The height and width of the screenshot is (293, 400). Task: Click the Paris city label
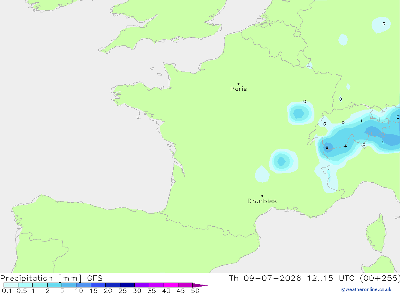pyautogui.click(x=238, y=89)
